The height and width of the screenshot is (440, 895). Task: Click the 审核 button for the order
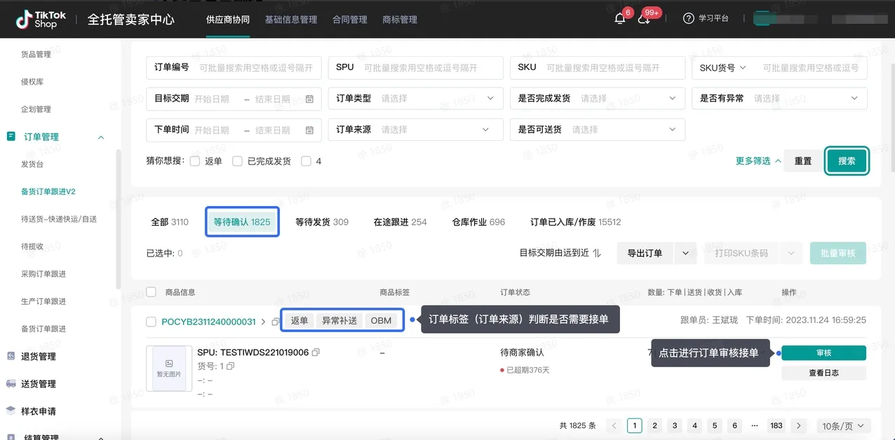tap(823, 353)
